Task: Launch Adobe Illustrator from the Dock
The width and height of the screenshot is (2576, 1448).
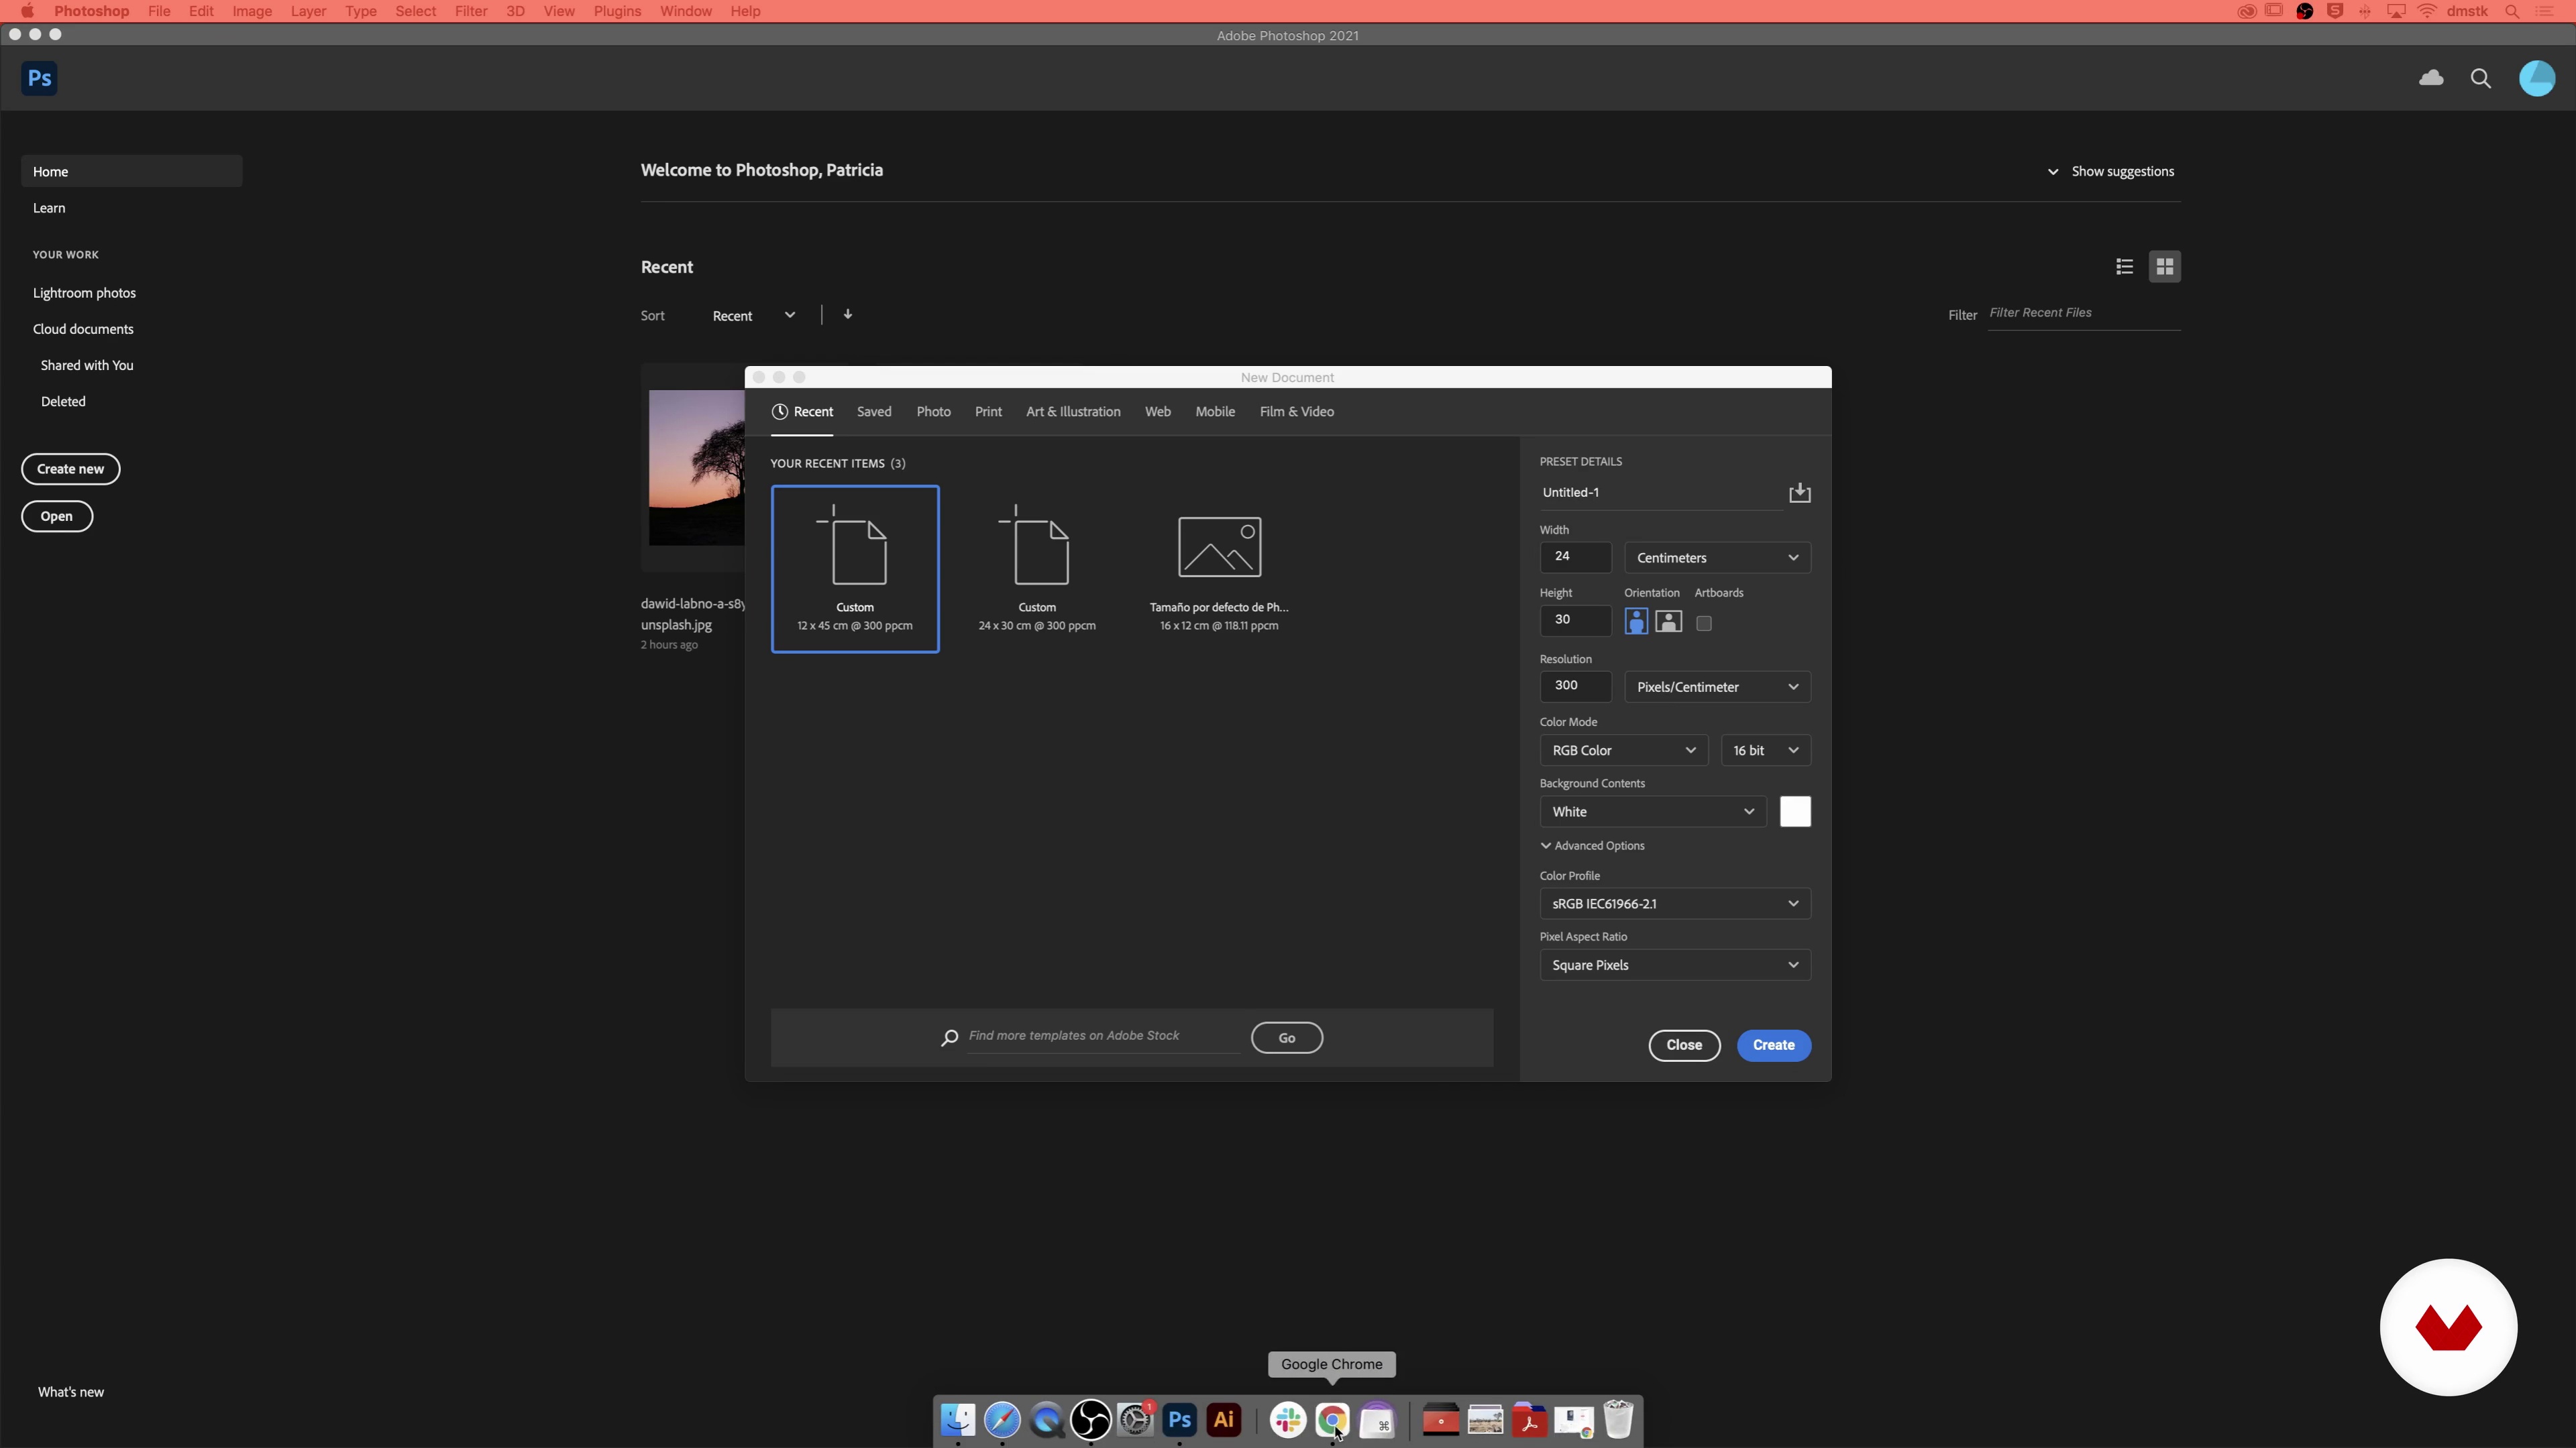Action: coord(1223,1420)
